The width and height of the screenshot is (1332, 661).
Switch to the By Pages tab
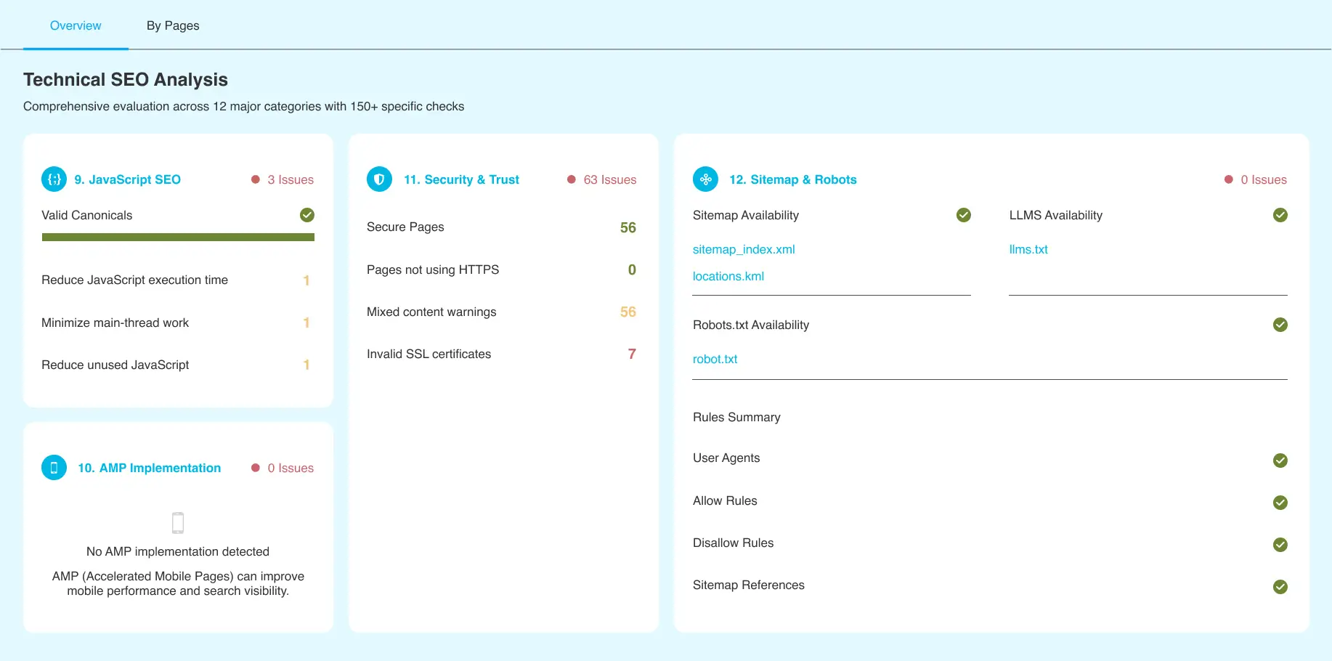click(173, 25)
